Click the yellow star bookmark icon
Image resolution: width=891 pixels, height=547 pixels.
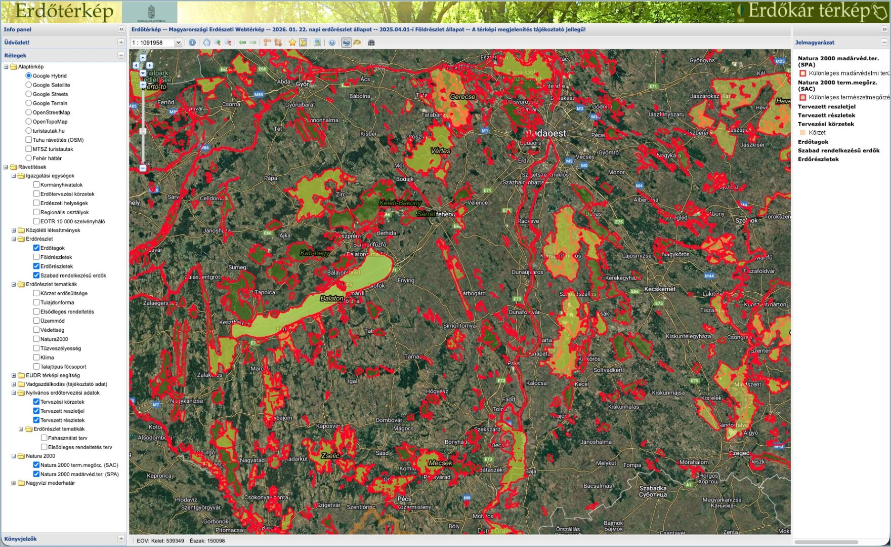(x=292, y=43)
